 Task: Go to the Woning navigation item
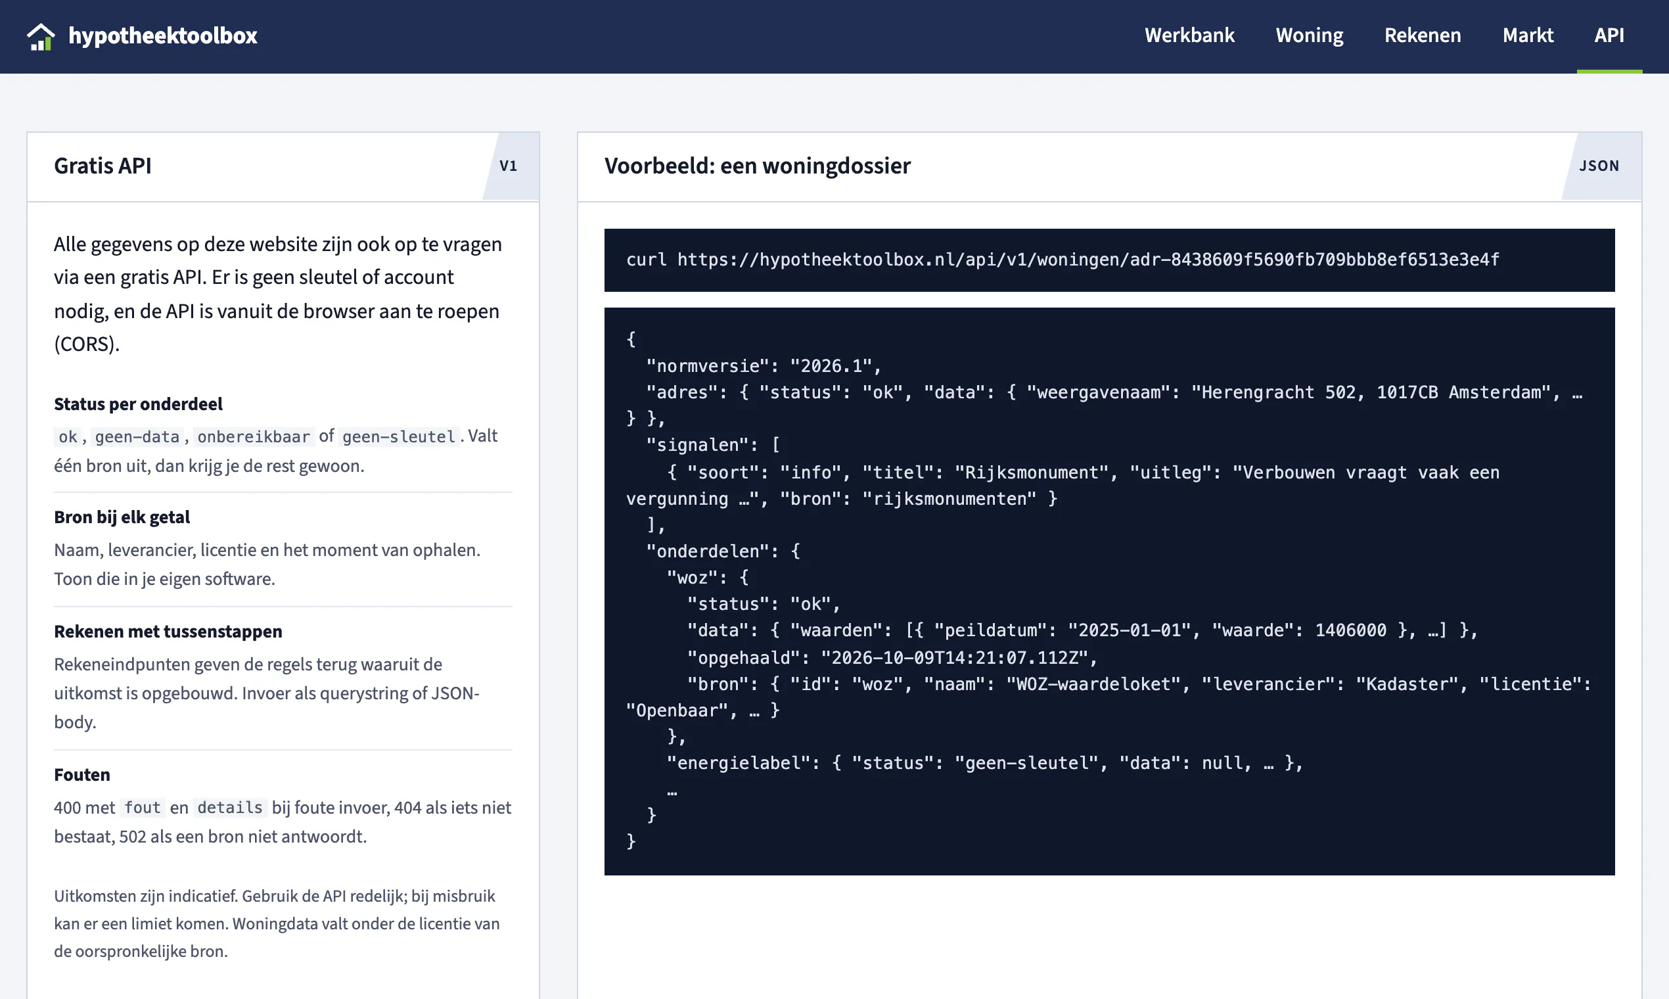click(x=1309, y=35)
